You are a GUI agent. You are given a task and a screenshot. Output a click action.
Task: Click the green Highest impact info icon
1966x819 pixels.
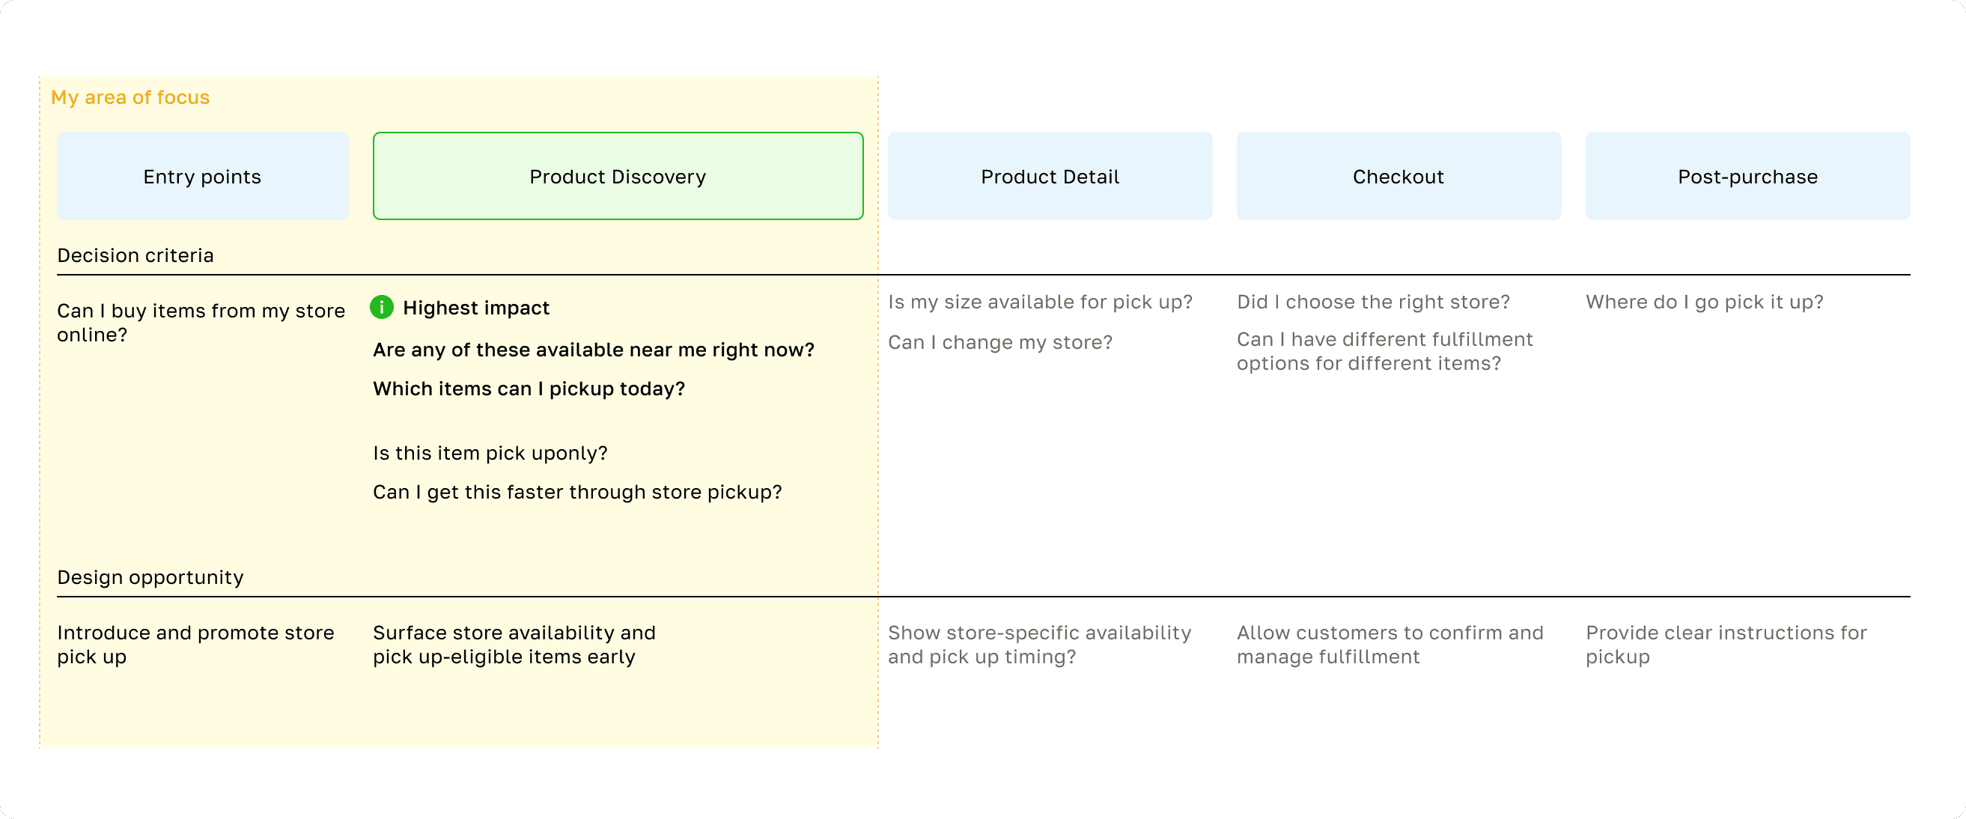pyautogui.click(x=382, y=308)
